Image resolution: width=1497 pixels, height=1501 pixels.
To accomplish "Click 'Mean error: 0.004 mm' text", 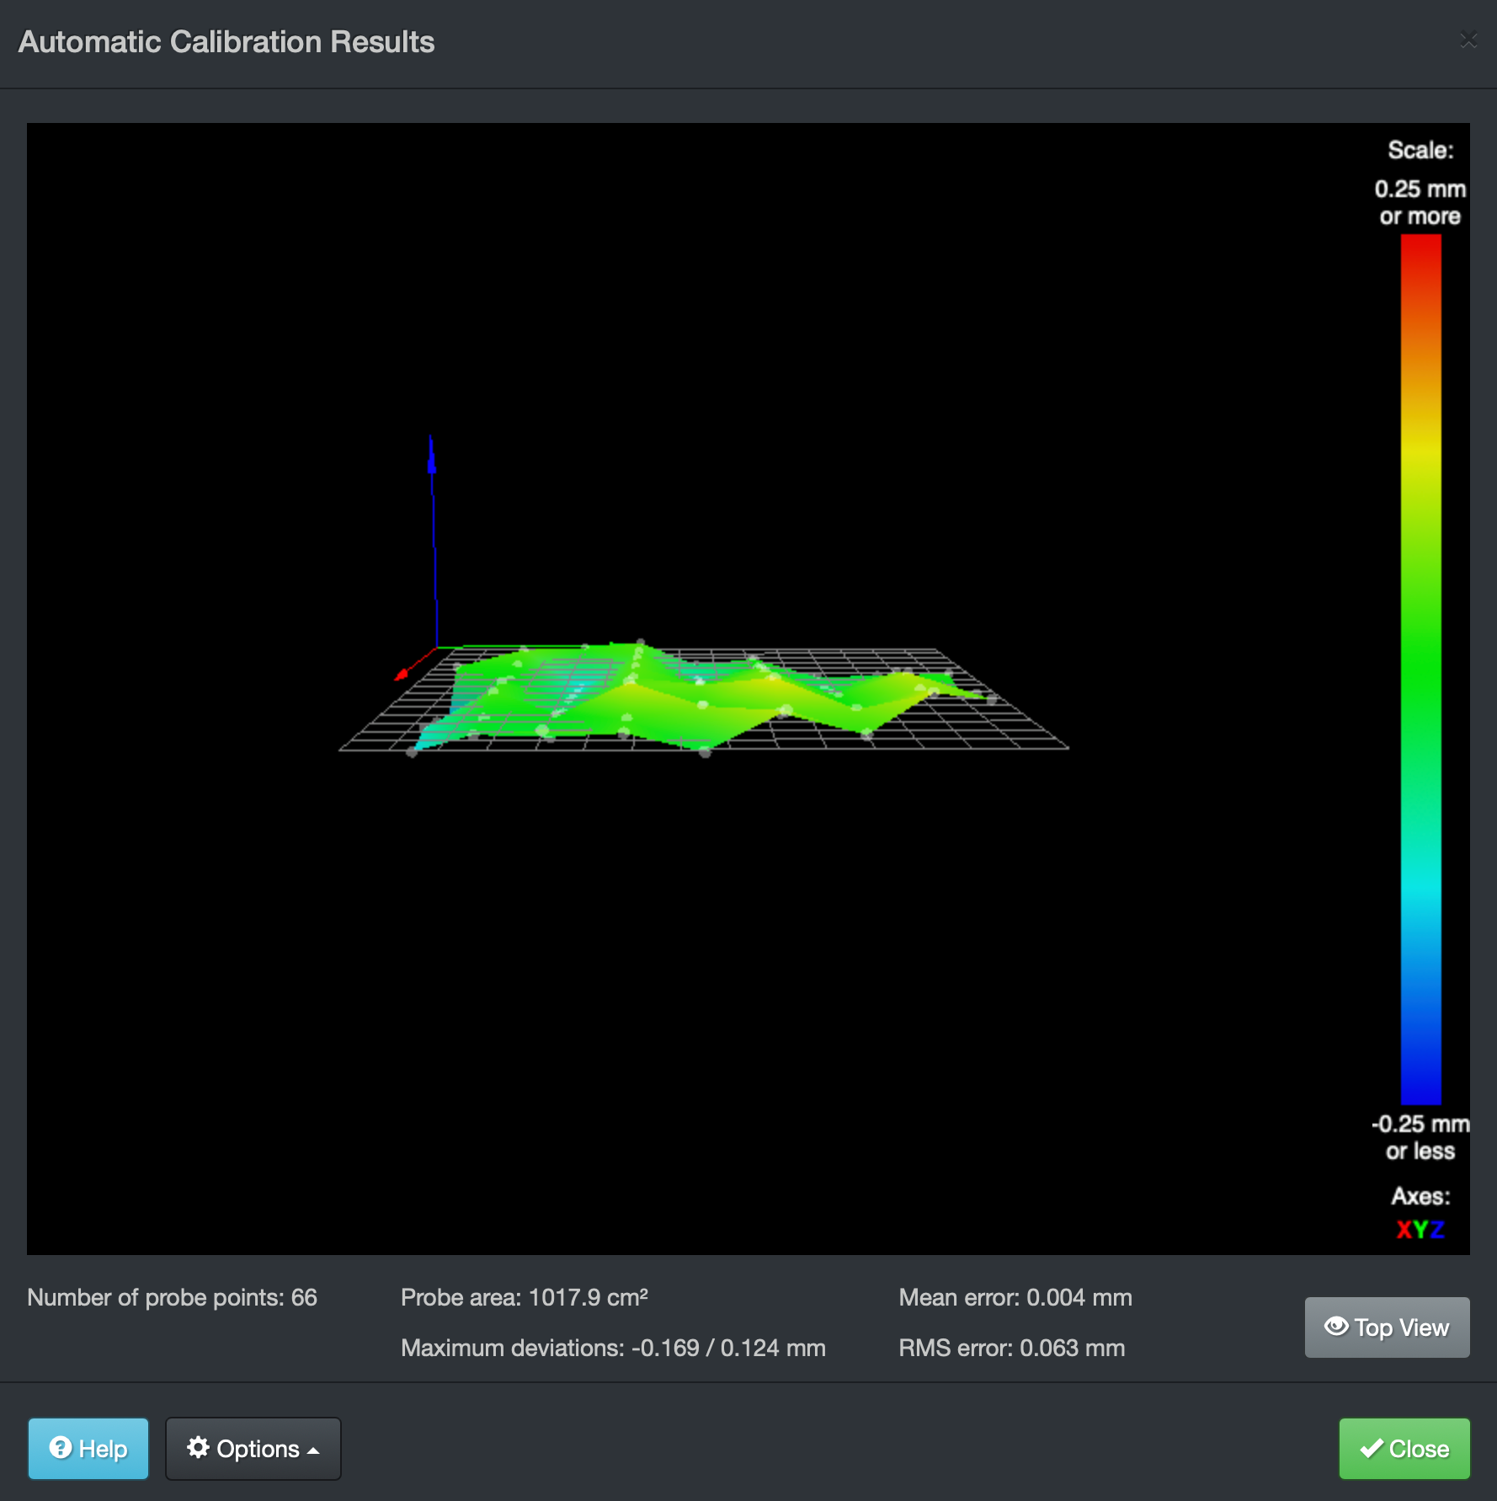I will [1015, 1297].
